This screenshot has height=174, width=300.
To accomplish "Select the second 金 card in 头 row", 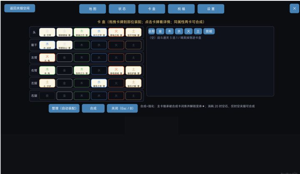I will 65,32.
